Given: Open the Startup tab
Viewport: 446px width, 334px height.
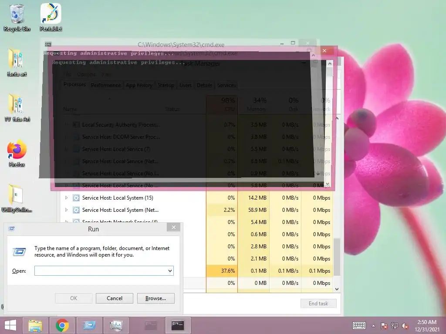Looking at the screenshot, I should [166, 85].
